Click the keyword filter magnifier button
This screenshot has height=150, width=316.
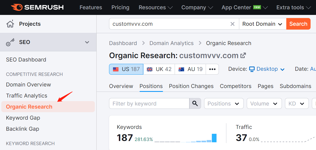click(x=195, y=103)
